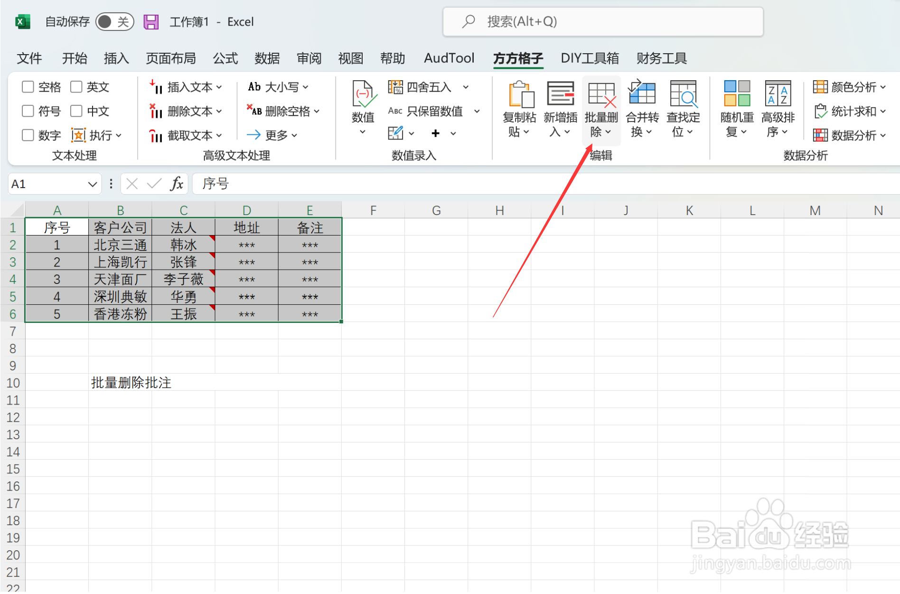Switch to the 审阅 tab

coord(309,58)
